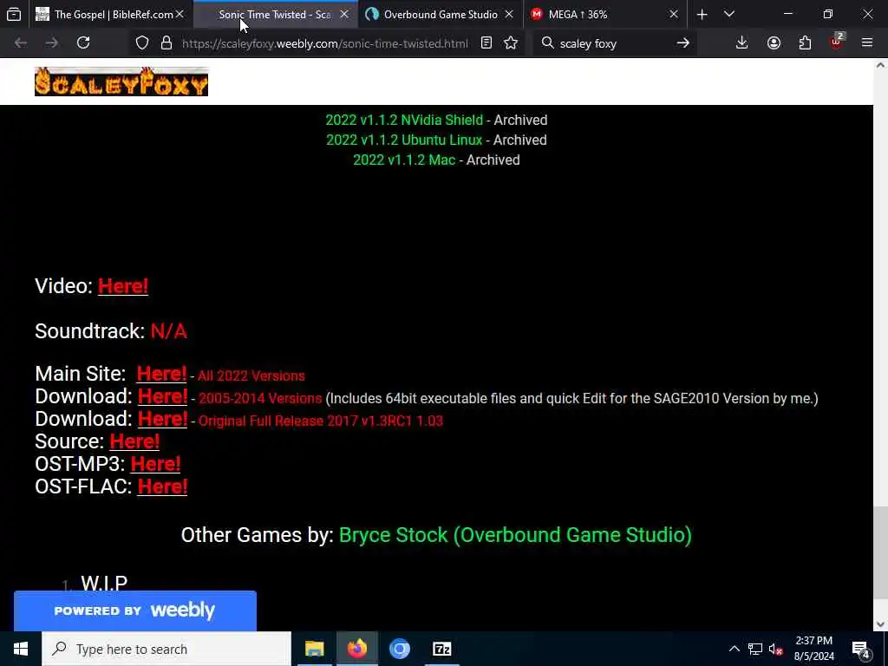Click the Firefox taskbar icon
Viewport: 888px width, 666px height.
(357, 649)
